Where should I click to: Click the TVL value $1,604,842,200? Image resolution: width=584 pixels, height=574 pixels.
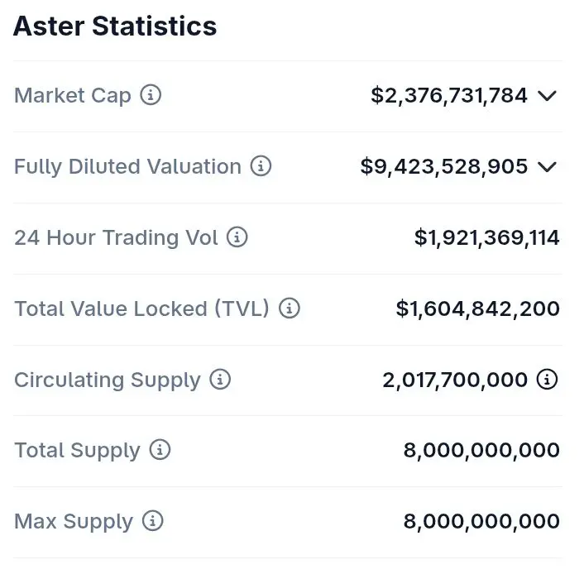tap(477, 309)
